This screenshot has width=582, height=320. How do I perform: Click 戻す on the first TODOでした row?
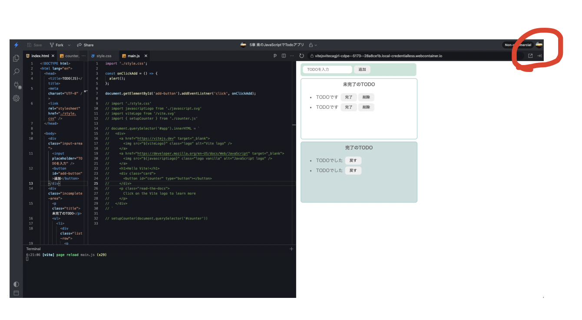[353, 160]
